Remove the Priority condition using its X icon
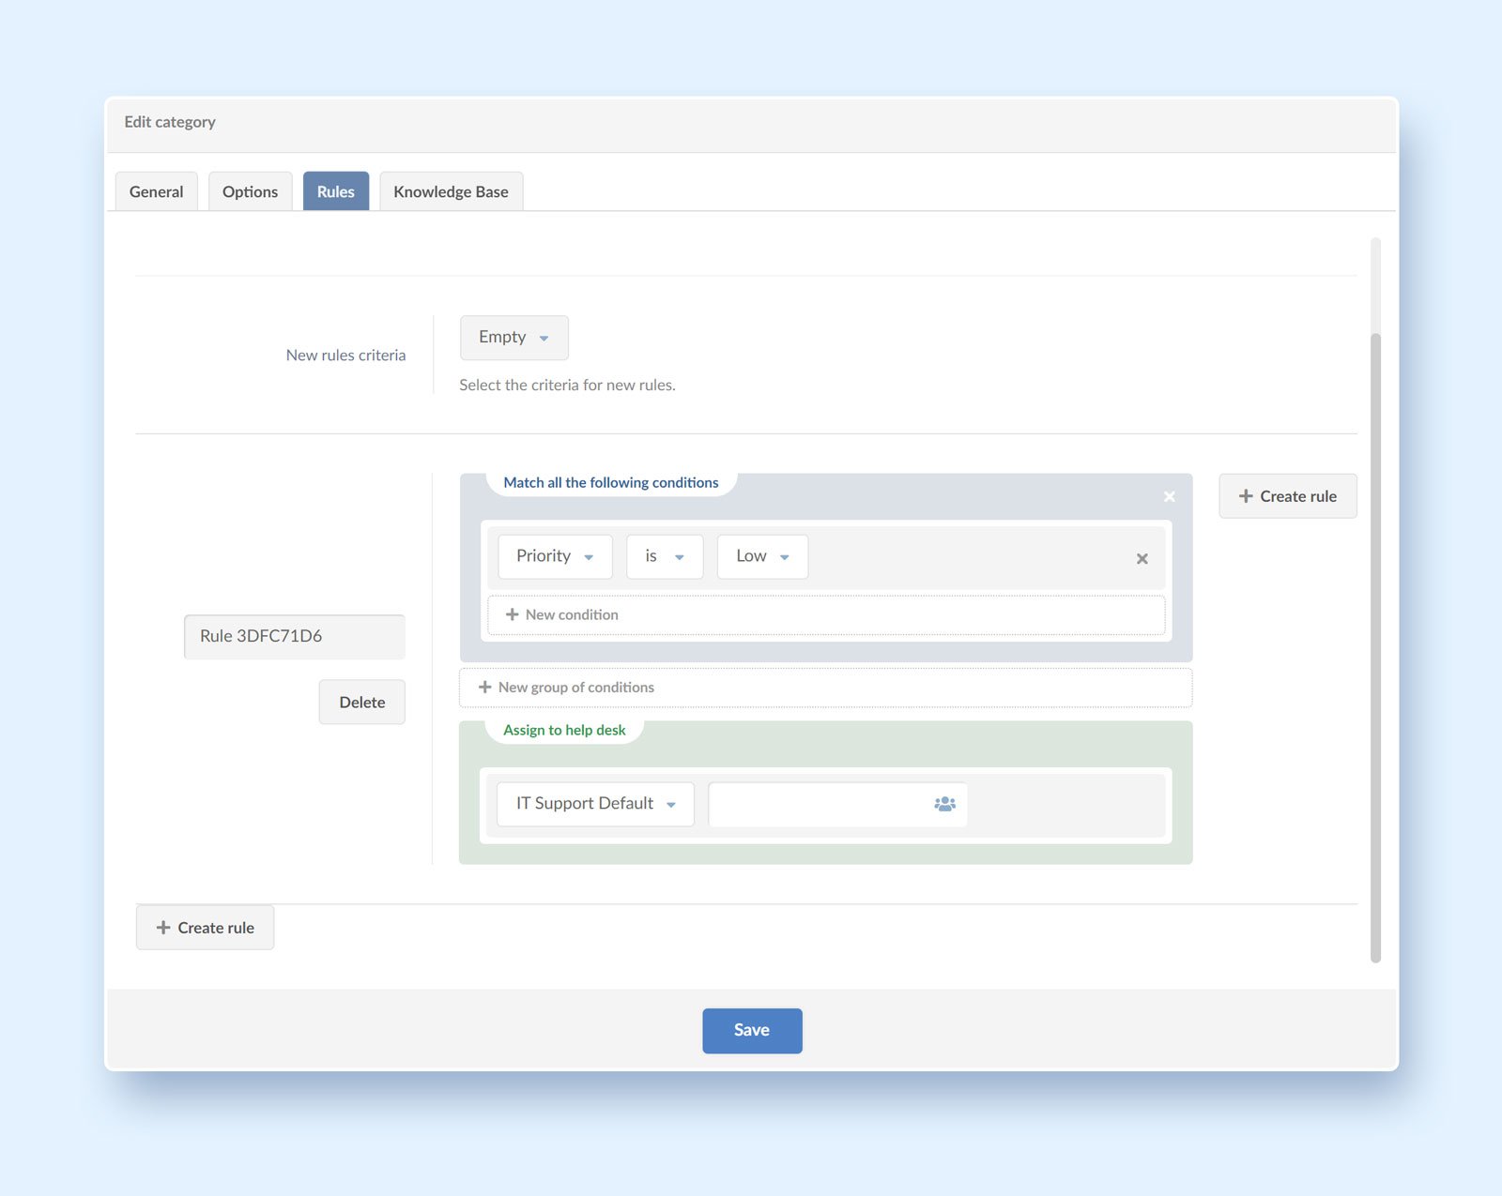 pyautogui.click(x=1142, y=558)
